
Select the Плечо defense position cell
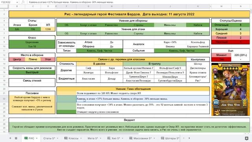(33, 59)
